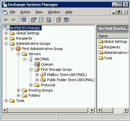Click the Forward arrow toolbar button

coord(13,20)
